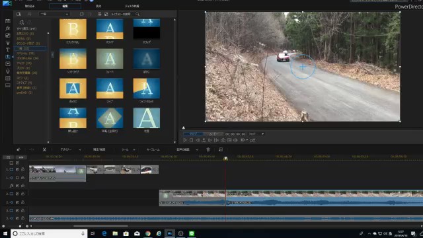
Task: Take a snapshot with the camera icon
Action: click(223, 140)
